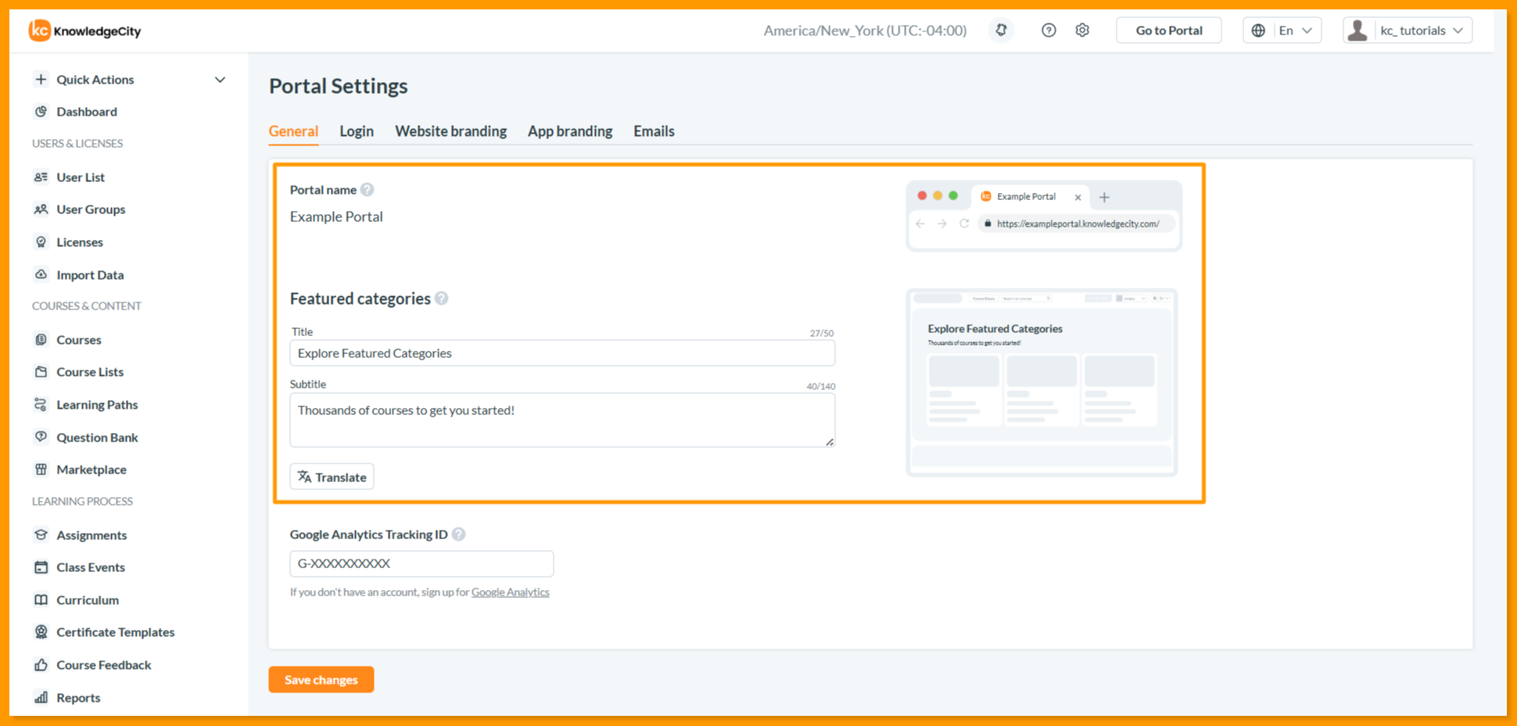Viewport: 1517px width, 726px height.
Task: Open Class Events in the sidebar
Action: tap(90, 567)
